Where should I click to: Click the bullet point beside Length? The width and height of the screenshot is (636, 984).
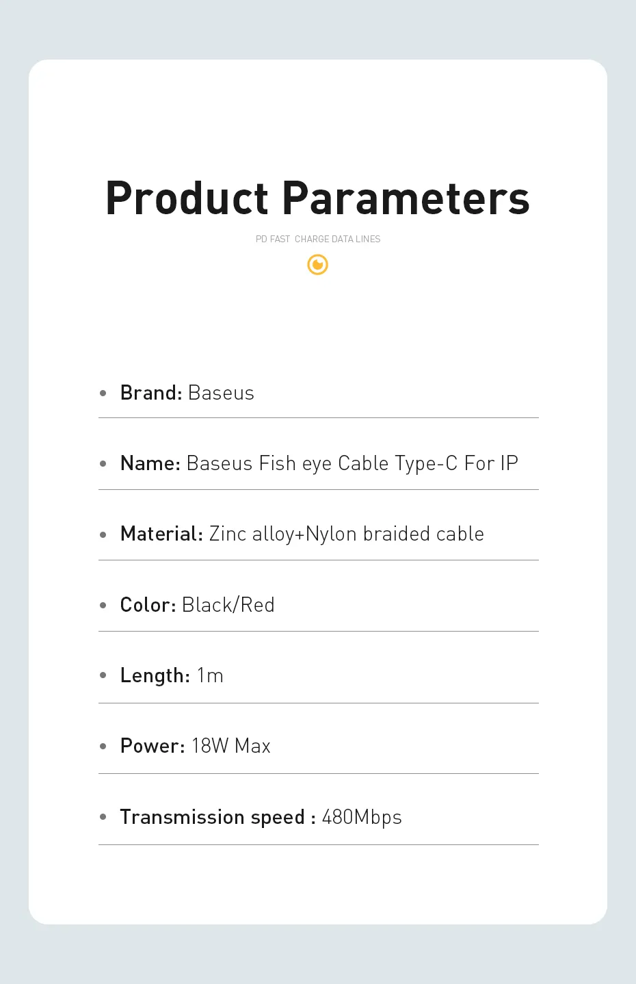103,675
